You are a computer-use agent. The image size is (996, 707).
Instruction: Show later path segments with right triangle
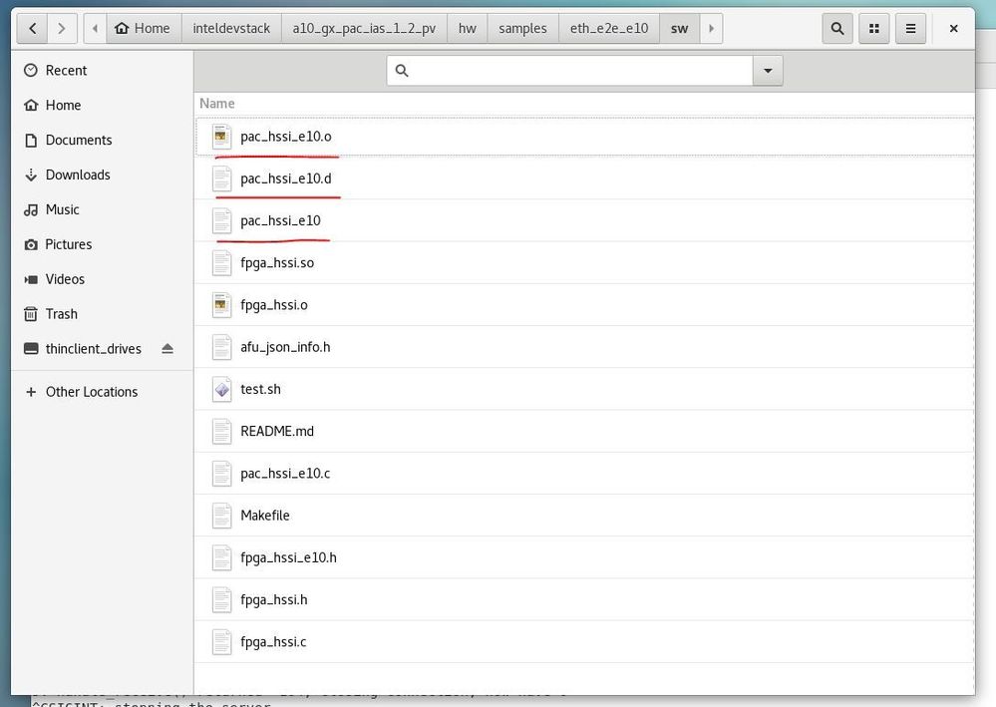point(712,29)
